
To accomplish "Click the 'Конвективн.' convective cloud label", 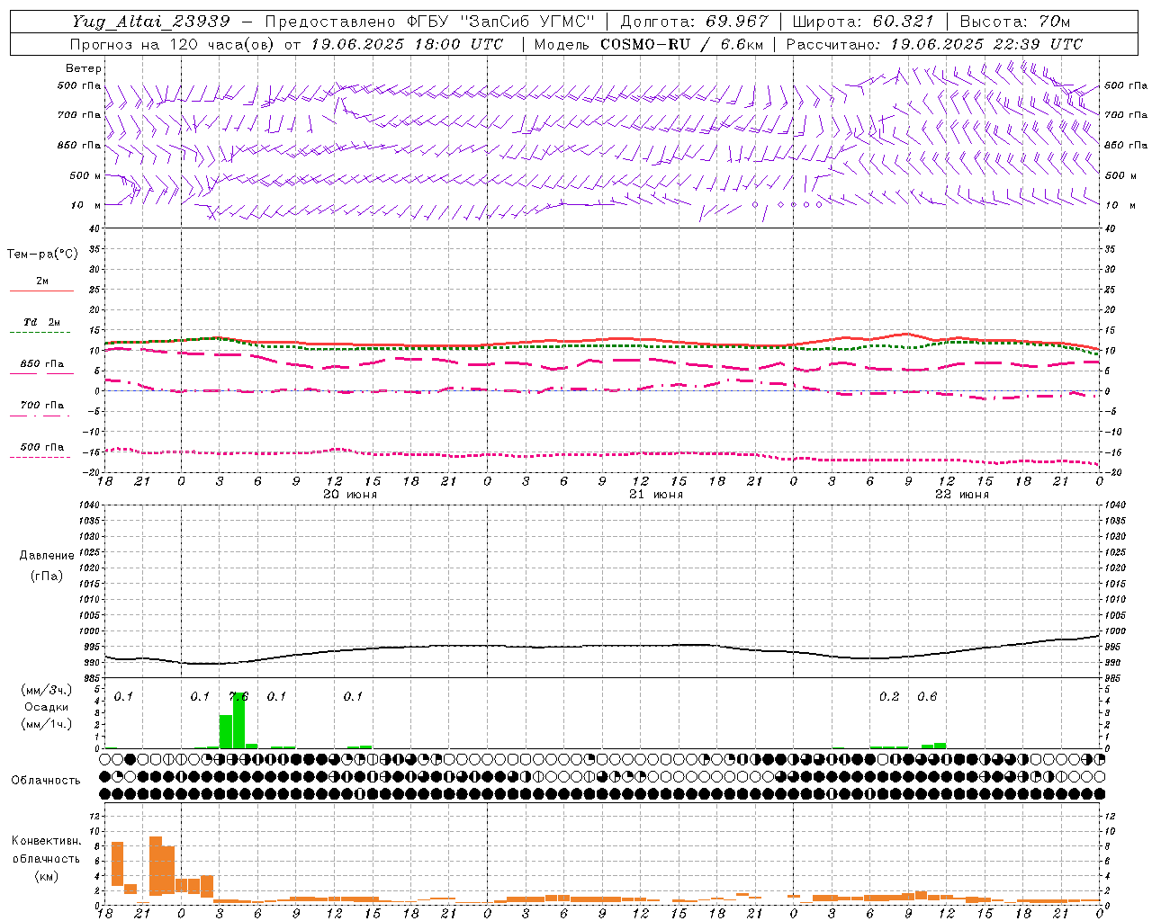I will point(47,841).
